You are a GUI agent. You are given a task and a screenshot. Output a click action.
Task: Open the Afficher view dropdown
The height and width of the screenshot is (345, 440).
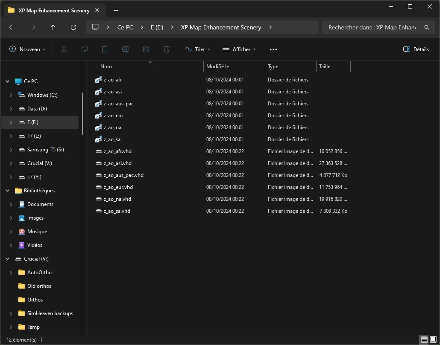tap(239, 49)
